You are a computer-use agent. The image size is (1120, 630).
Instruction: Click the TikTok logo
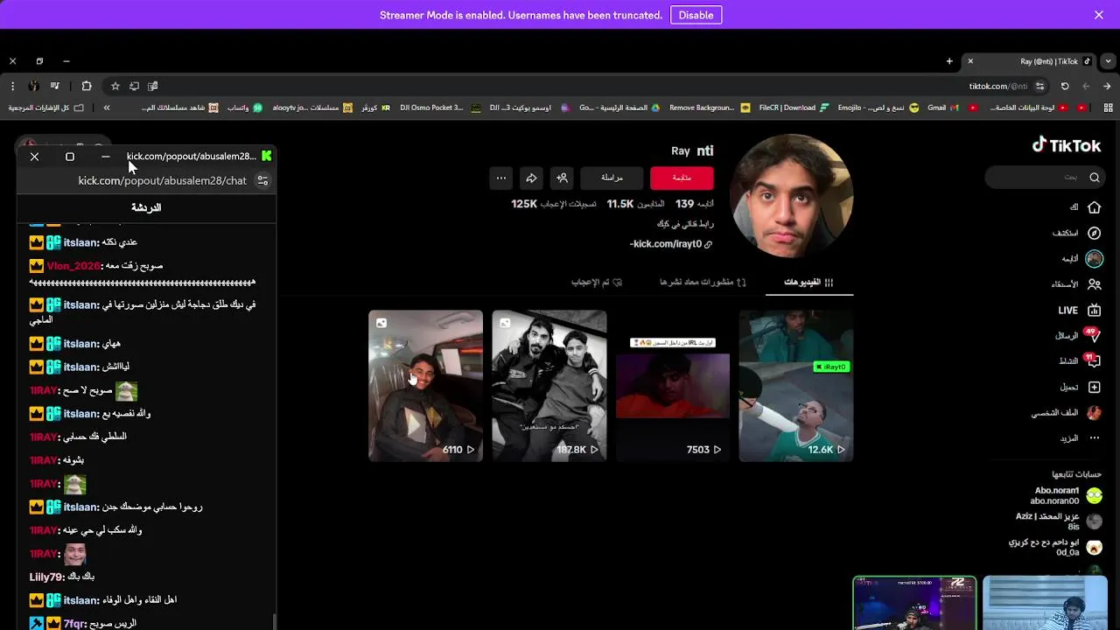point(1066,145)
